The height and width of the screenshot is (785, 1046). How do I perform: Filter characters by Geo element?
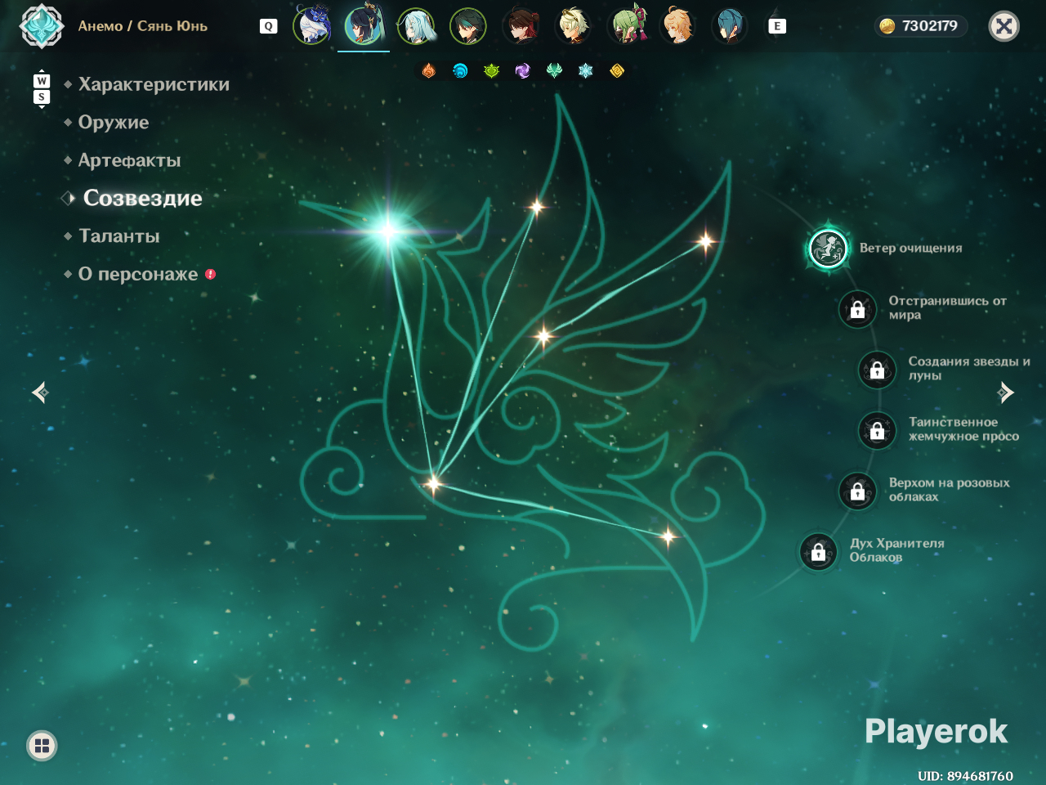[617, 71]
